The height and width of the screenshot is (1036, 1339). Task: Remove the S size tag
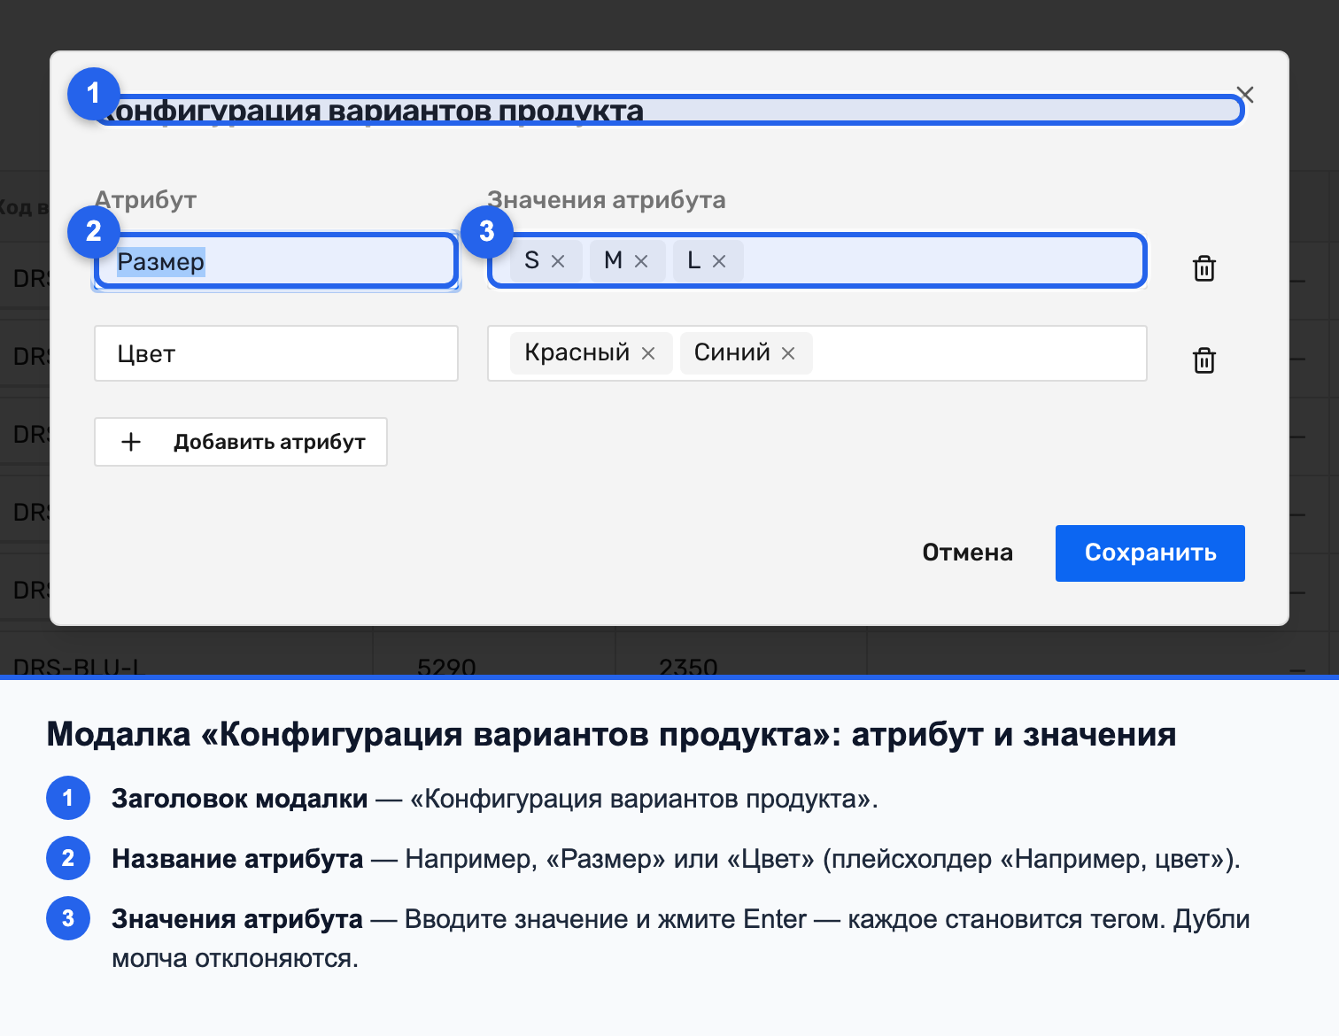(x=558, y=261)
